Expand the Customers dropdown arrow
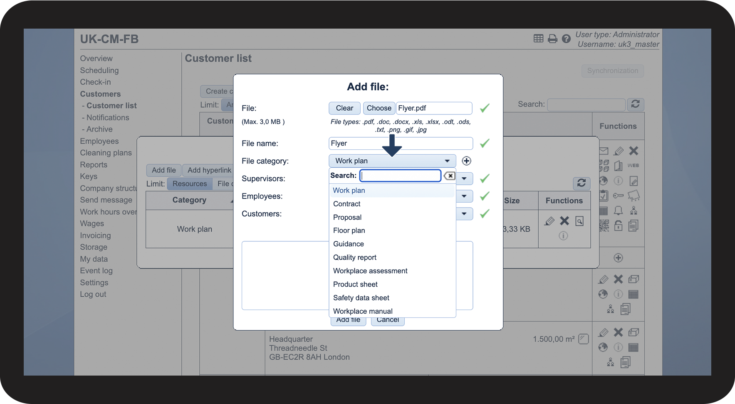 [x=464, y=214]
